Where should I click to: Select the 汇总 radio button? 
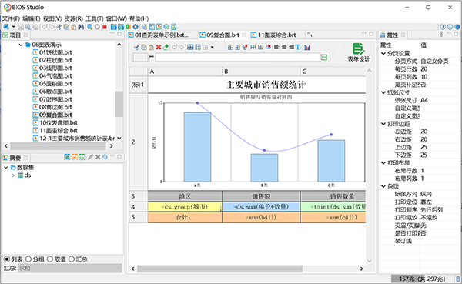72,259
